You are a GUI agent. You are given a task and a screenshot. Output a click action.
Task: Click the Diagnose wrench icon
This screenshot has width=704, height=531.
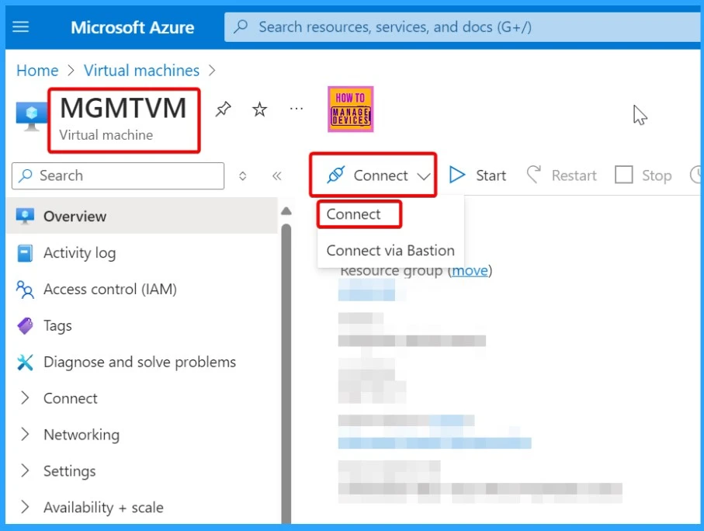pyautogui.click(x=25, y=362)
